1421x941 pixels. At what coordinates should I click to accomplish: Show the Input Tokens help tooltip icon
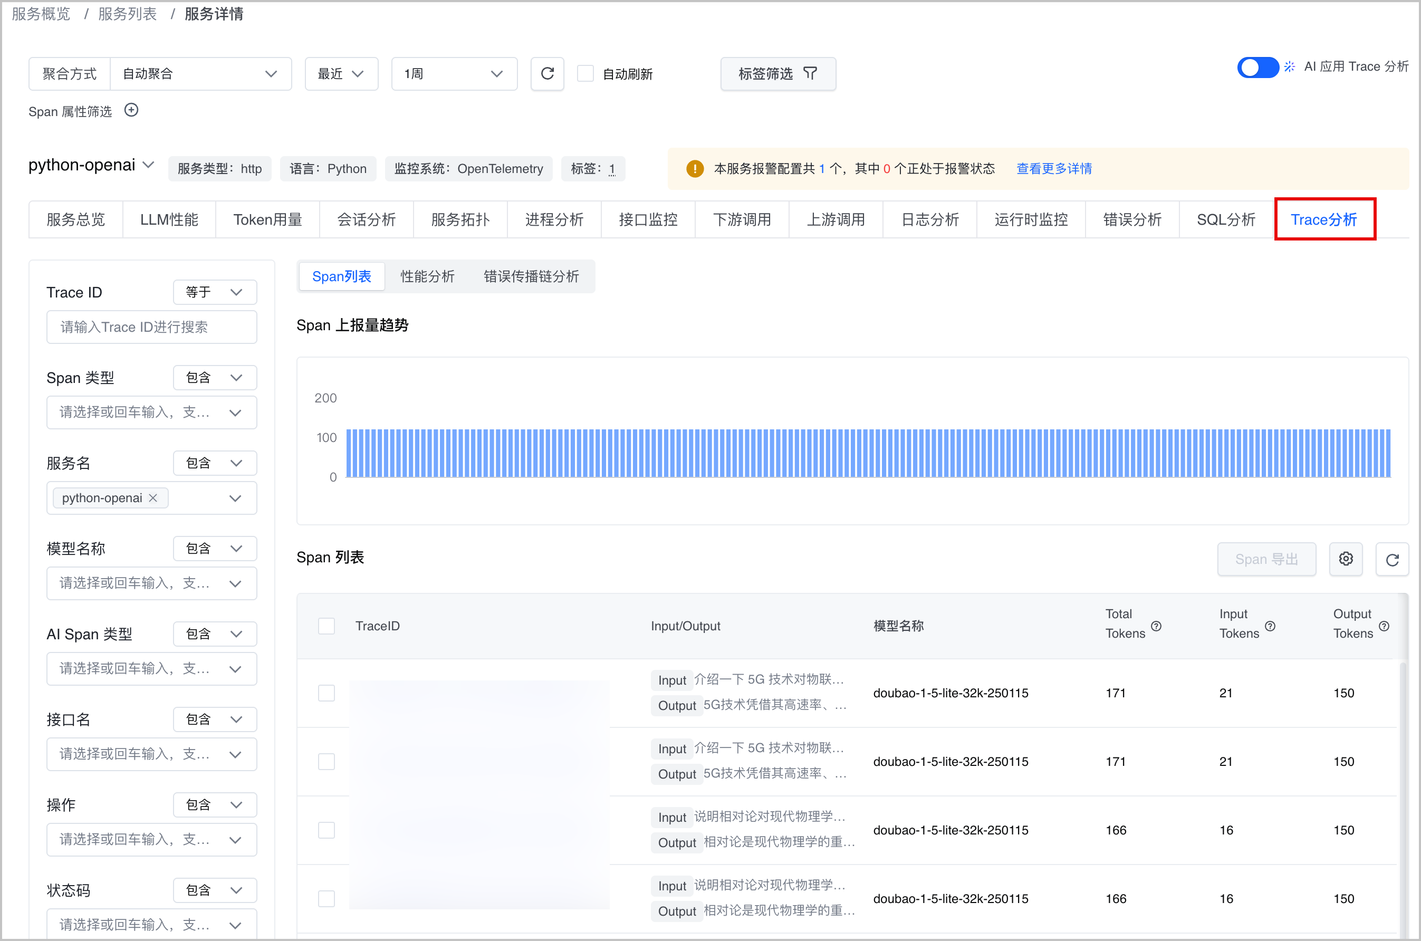click(1270, 626)
